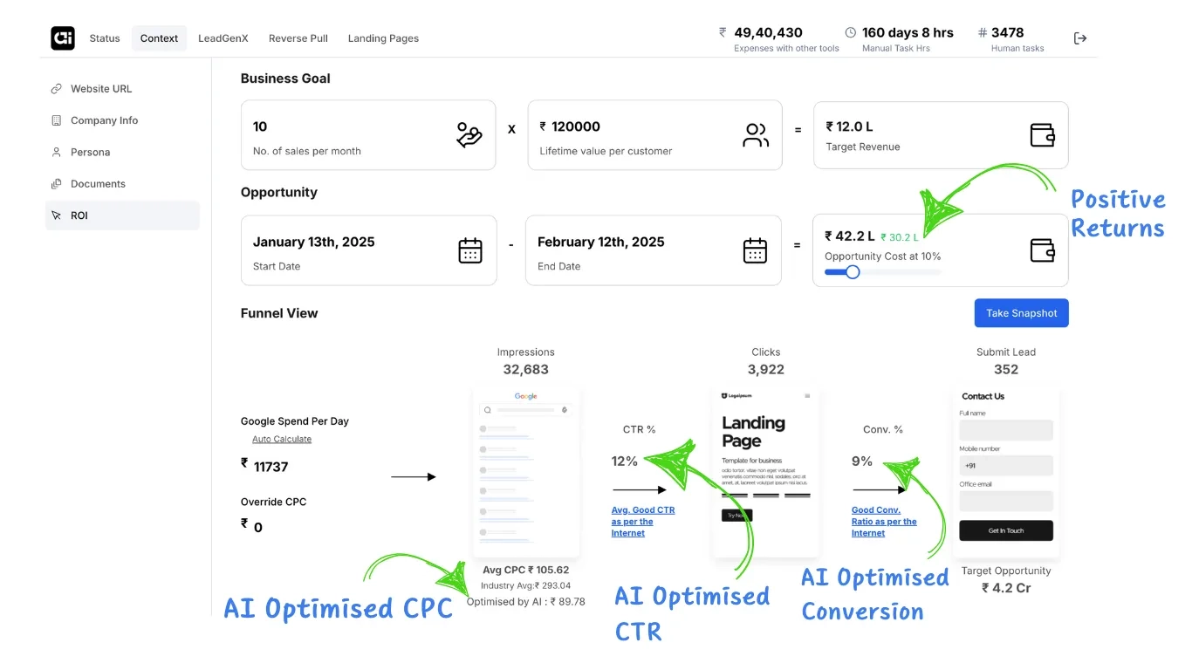This screenshot has width=1192, height=670.
Task: Select Documents in the sidebar
Action: click(98, 184)
